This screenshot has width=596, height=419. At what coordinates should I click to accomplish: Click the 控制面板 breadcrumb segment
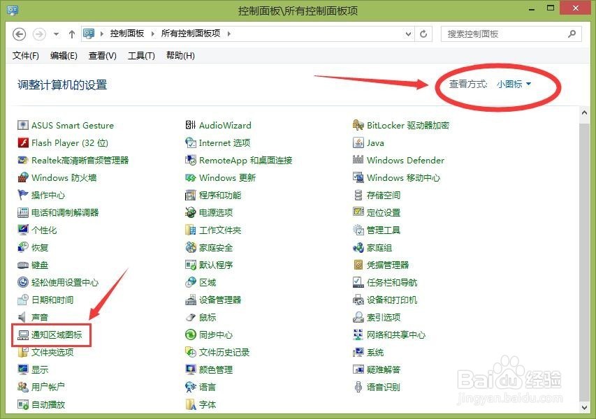[x=127, y=34]
